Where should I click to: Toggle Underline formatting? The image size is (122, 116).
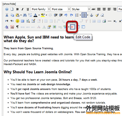pos(28,9)
